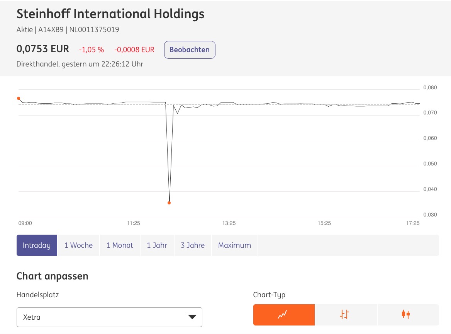Select the line chart icon under Chart-Typ

(284, 315)
